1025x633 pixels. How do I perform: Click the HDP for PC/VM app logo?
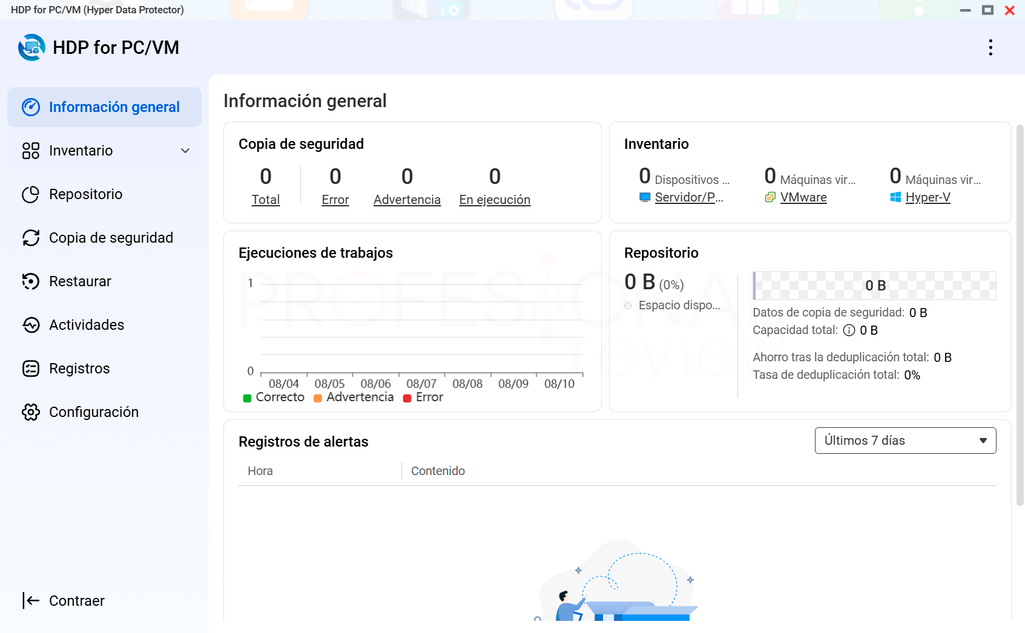pos(31,47)
